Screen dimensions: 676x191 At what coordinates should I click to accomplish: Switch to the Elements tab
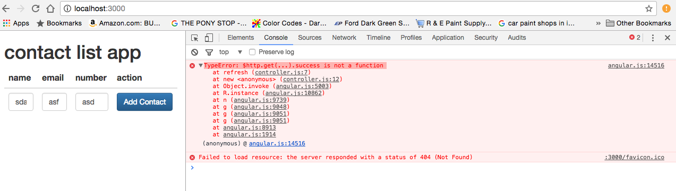[x=241, y=38]
